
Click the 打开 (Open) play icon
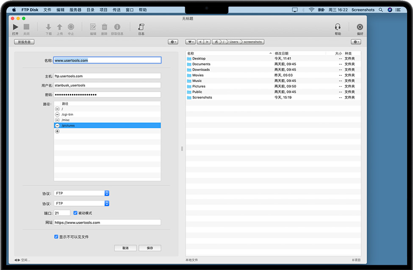15,27
